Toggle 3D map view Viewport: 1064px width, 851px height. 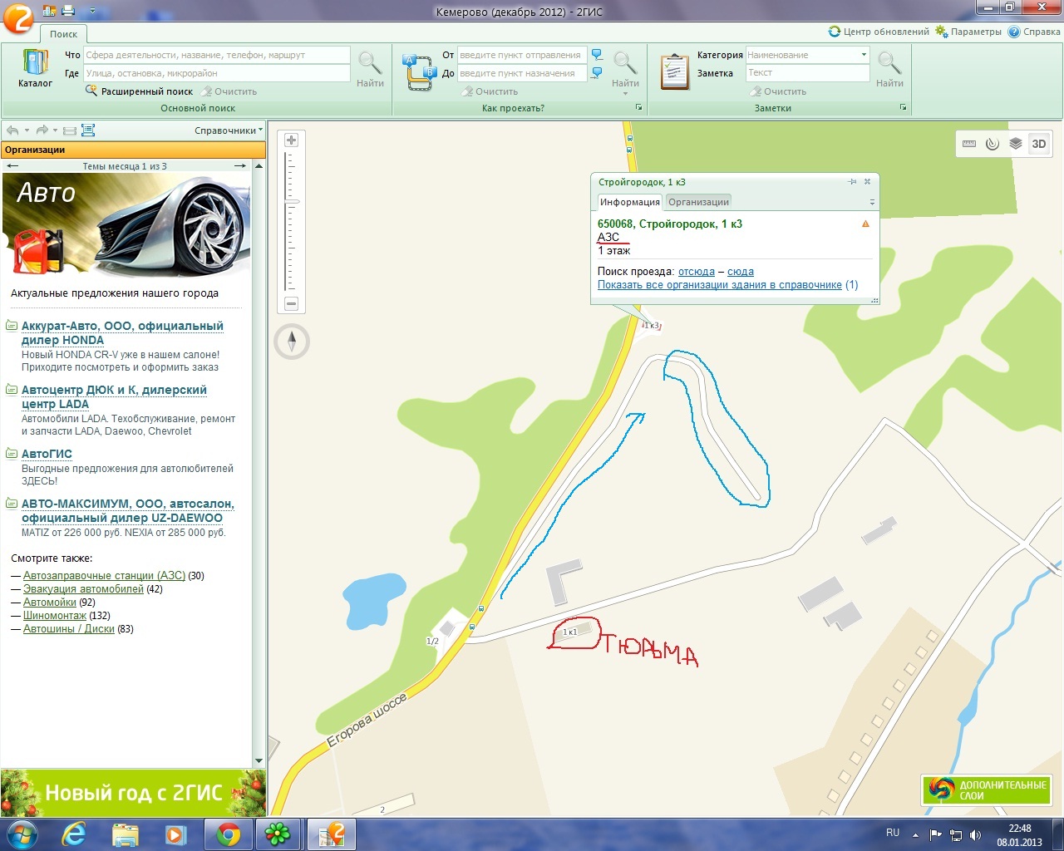tap(1039, 144)
